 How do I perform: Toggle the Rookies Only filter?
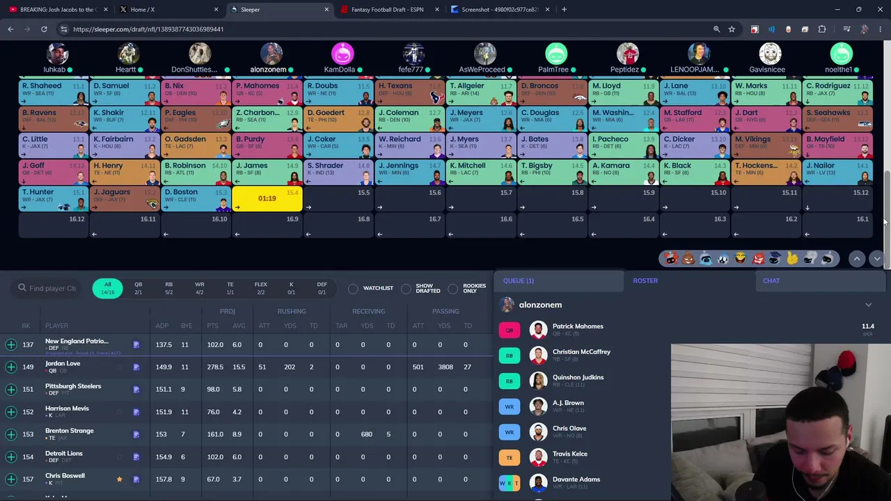(x=453, y=288)
